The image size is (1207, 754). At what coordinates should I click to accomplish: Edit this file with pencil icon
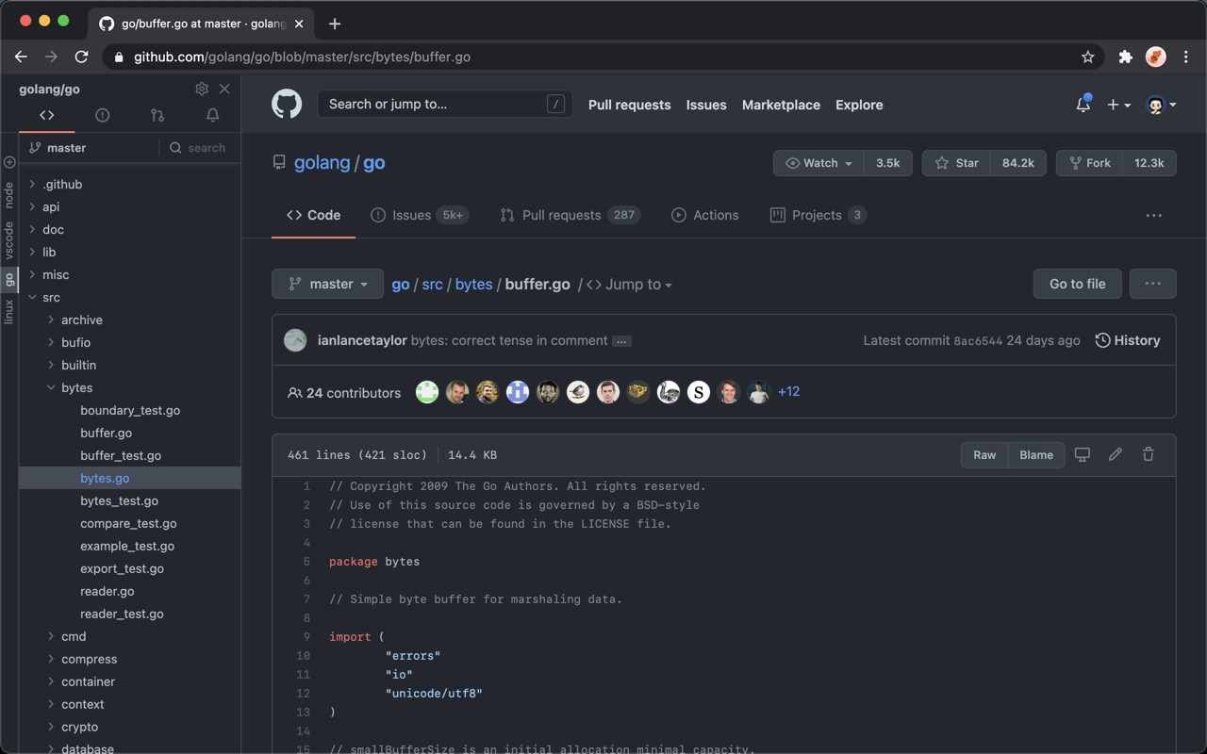(1116, 454)
